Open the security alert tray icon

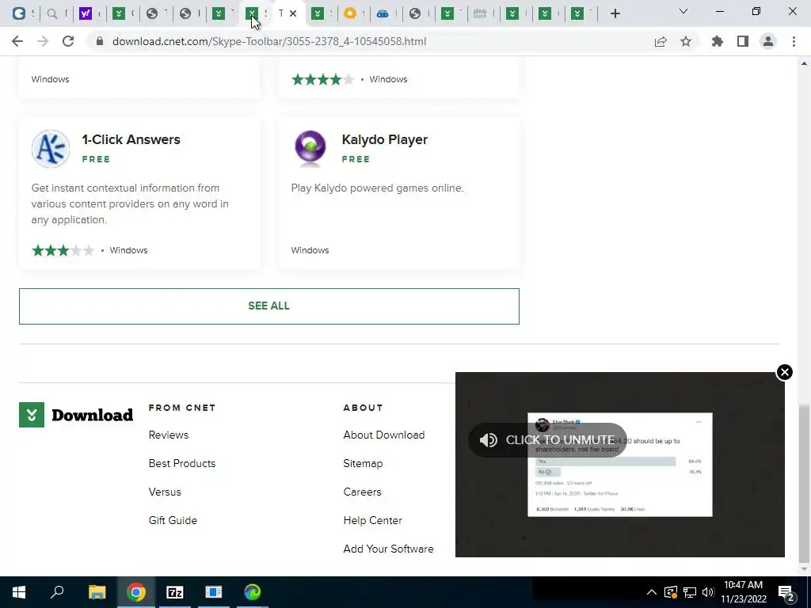click(x=671, y=592)
